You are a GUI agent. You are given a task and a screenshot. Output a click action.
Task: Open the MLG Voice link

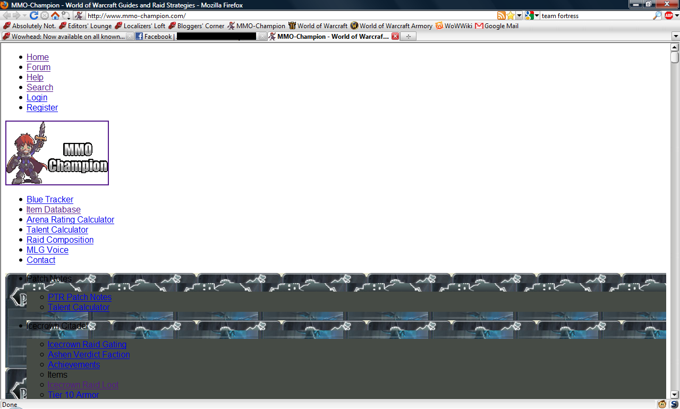point(48,250)
